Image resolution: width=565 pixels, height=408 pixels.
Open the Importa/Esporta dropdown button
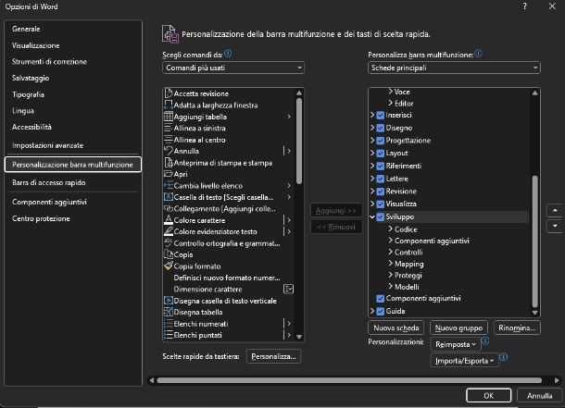[464, 361]
